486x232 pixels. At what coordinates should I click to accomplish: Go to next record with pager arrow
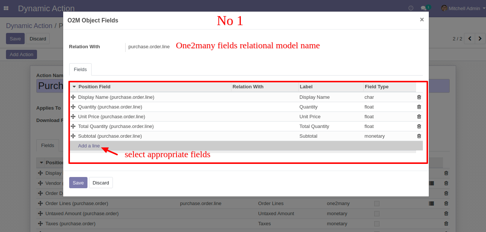coord(480,39)
